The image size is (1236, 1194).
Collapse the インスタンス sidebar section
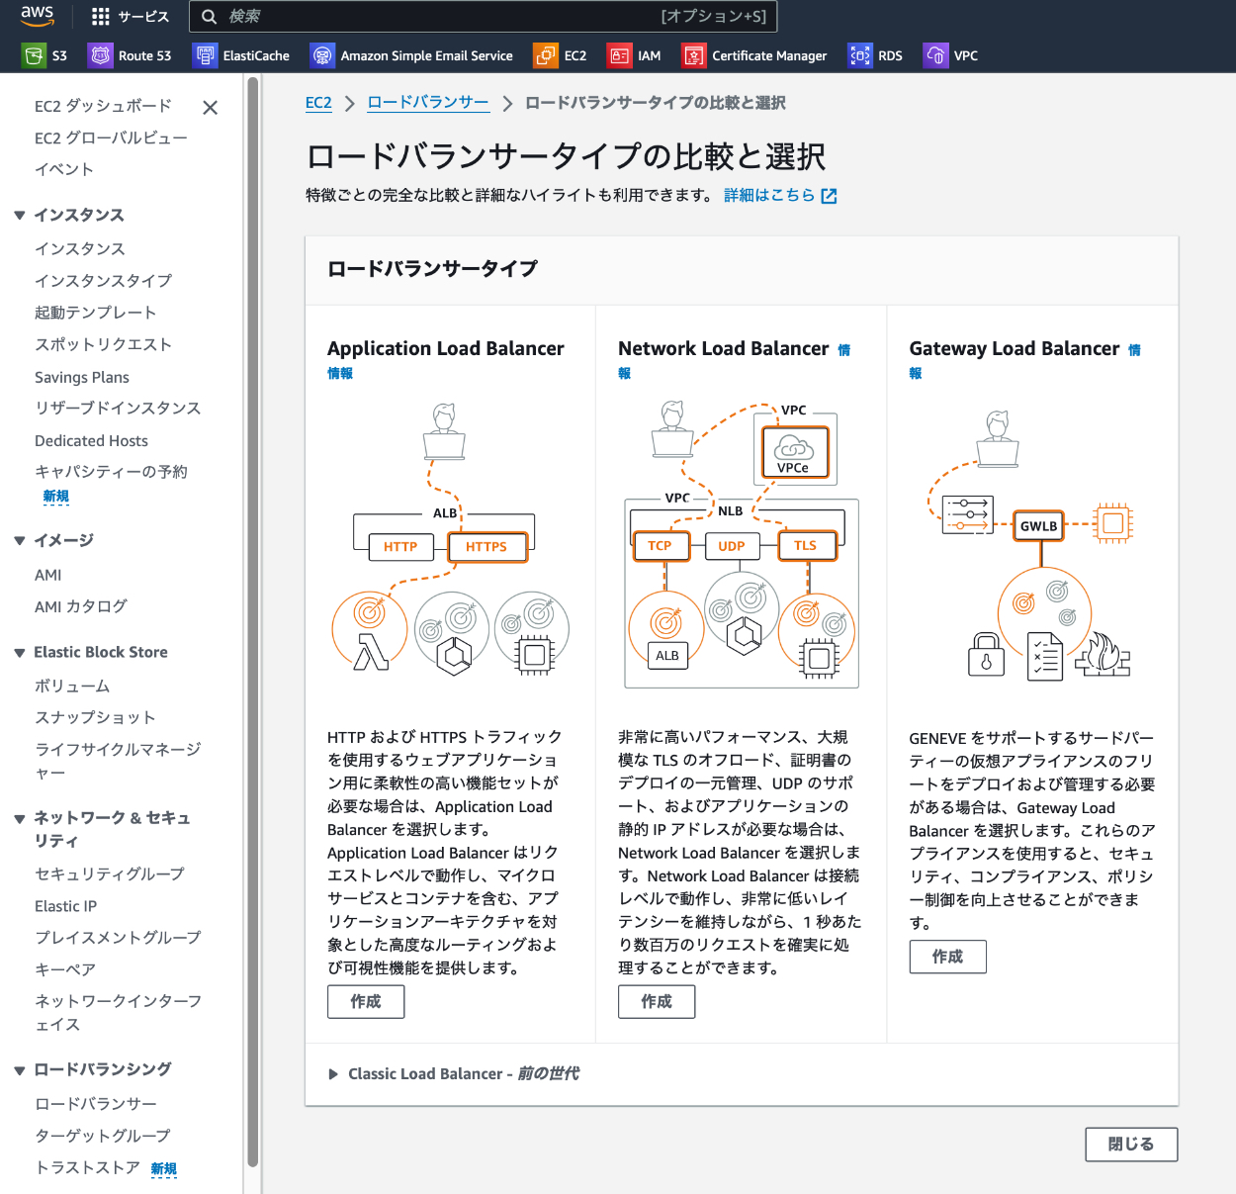point(20,216)
